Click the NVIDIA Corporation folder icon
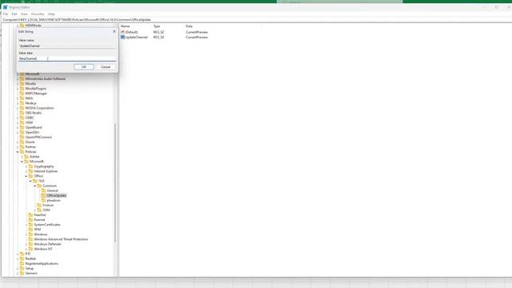This screenshot has width=512, height=288. tap(22, 108)
